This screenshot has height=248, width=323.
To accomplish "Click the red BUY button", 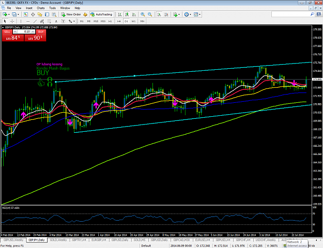I will [x=41, y=32].
